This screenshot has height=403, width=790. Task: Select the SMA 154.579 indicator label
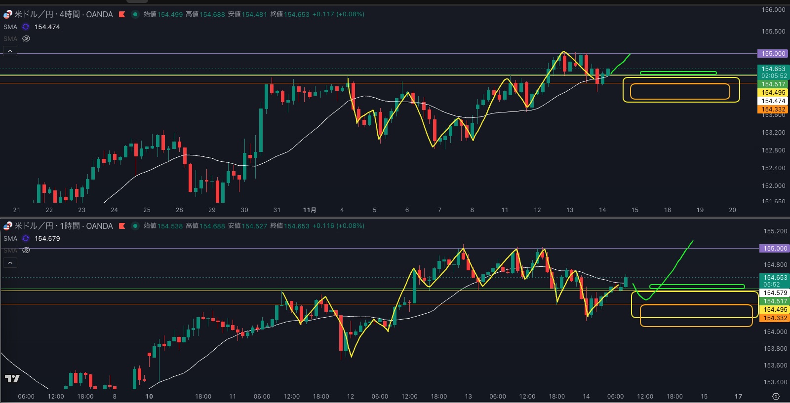tap(10, 239)
